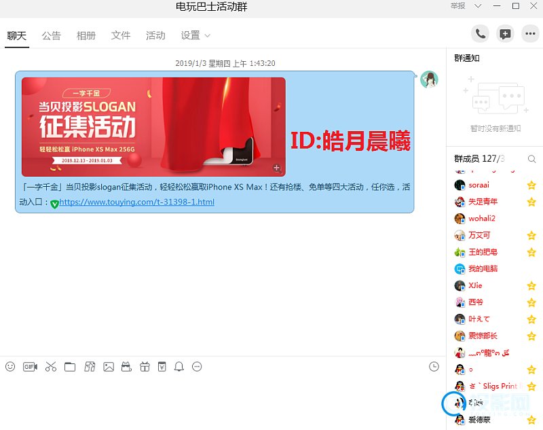Open the gift box icon in the toolbar
The width and height of the screenshot is (543, 430).
[145, 367]
